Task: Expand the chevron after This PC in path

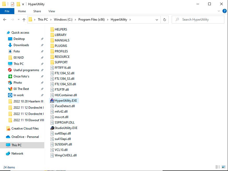Action: (51, 20)
